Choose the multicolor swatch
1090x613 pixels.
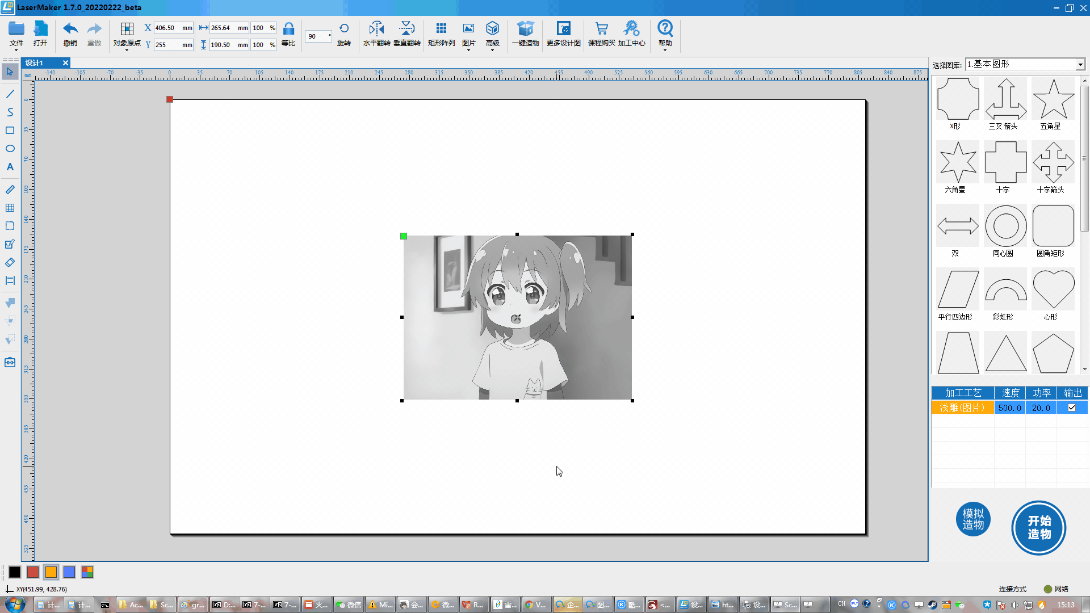[87, 572]
